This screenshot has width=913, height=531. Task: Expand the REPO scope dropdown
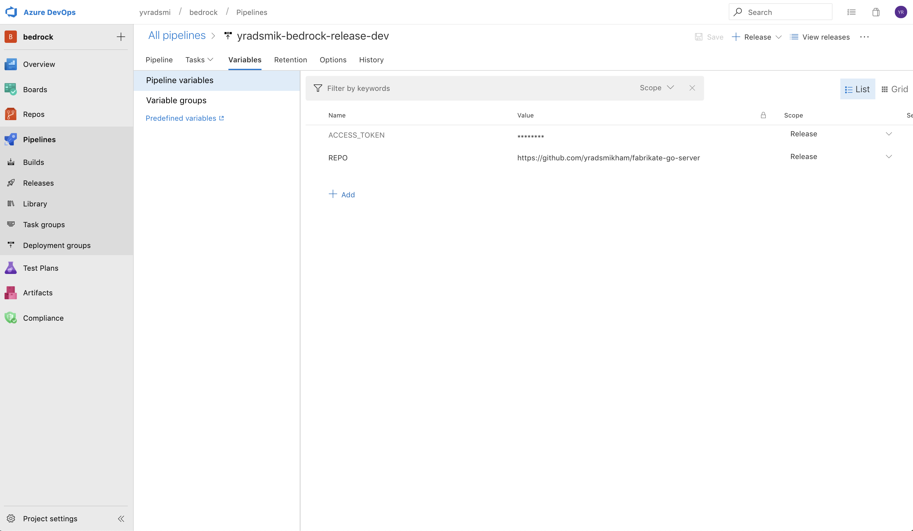coord(889,157)
